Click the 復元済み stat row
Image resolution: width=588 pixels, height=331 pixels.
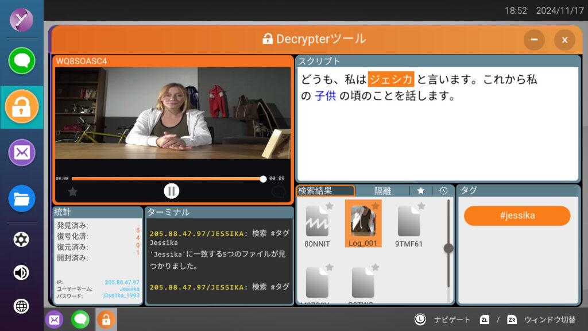[98, 247]
